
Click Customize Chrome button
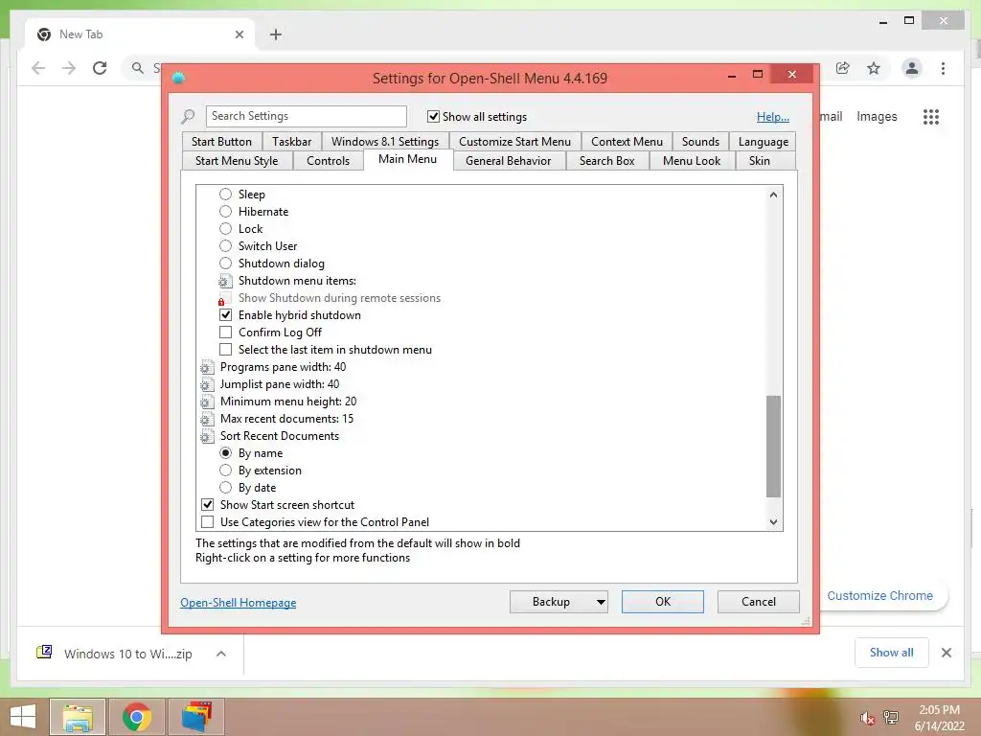pos(879,596)
